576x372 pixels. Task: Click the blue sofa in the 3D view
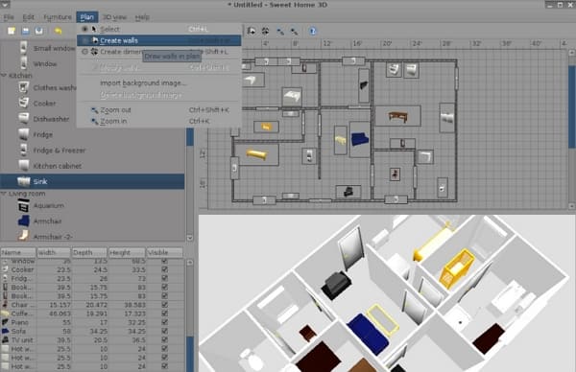click(368, 335)
